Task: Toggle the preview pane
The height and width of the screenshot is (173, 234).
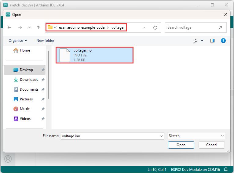Action: 212,41
